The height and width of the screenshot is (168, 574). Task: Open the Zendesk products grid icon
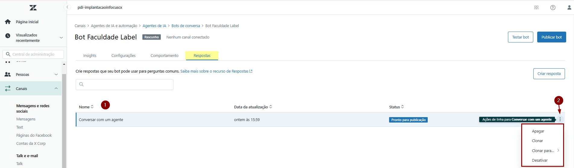click(x=536, y=8)
